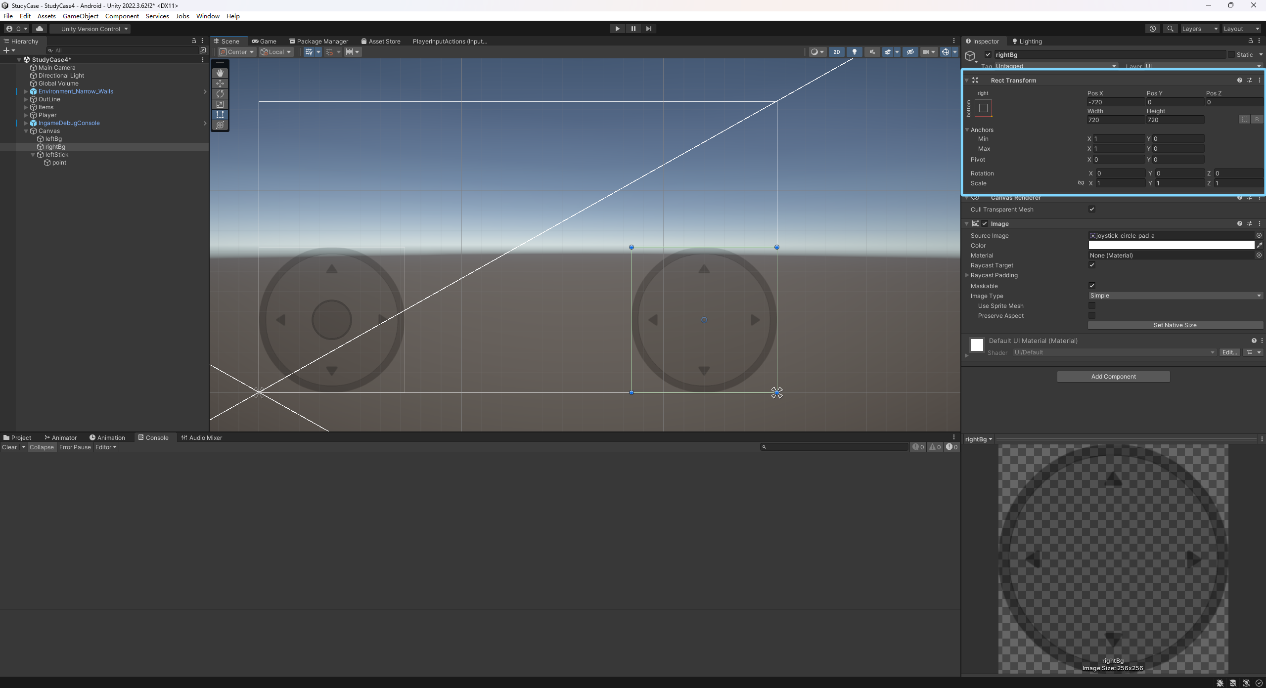The height and width of the screenshot is (688, 1266).
Task: Select the Hand (View) tool
Action: [x=220, y=73]
